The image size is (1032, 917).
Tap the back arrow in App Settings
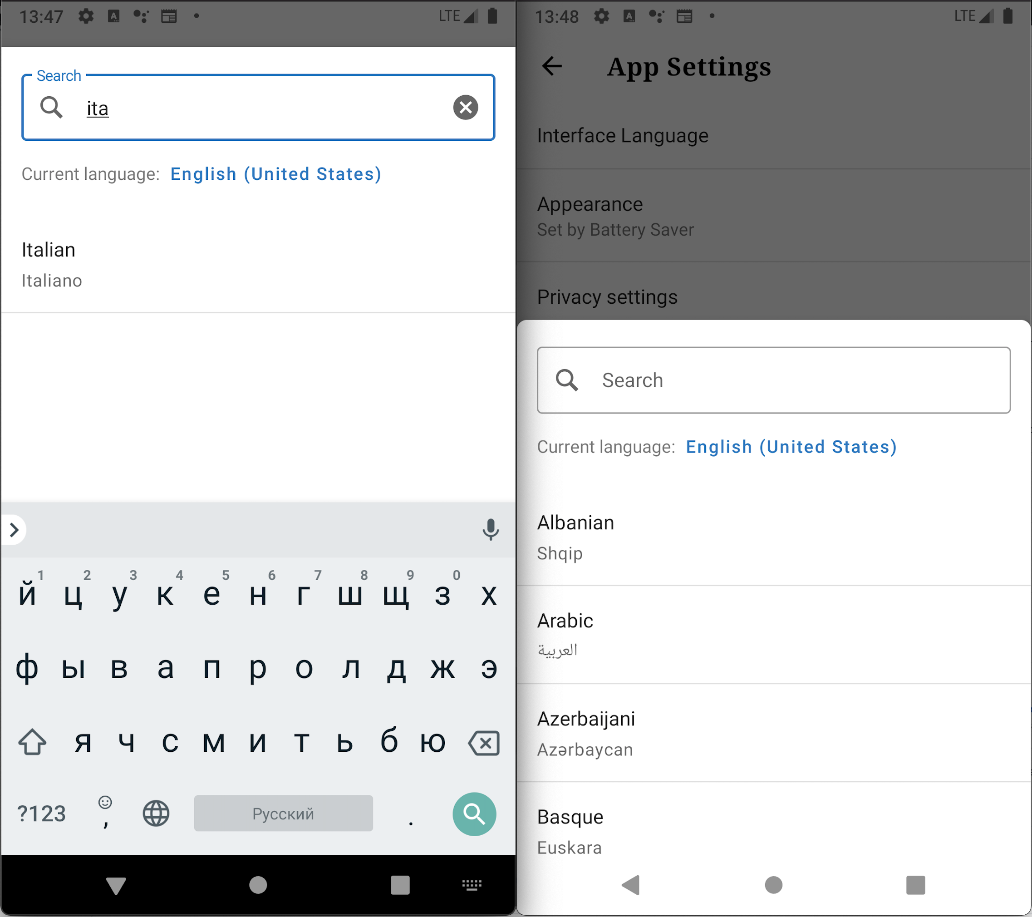point(552,66)
